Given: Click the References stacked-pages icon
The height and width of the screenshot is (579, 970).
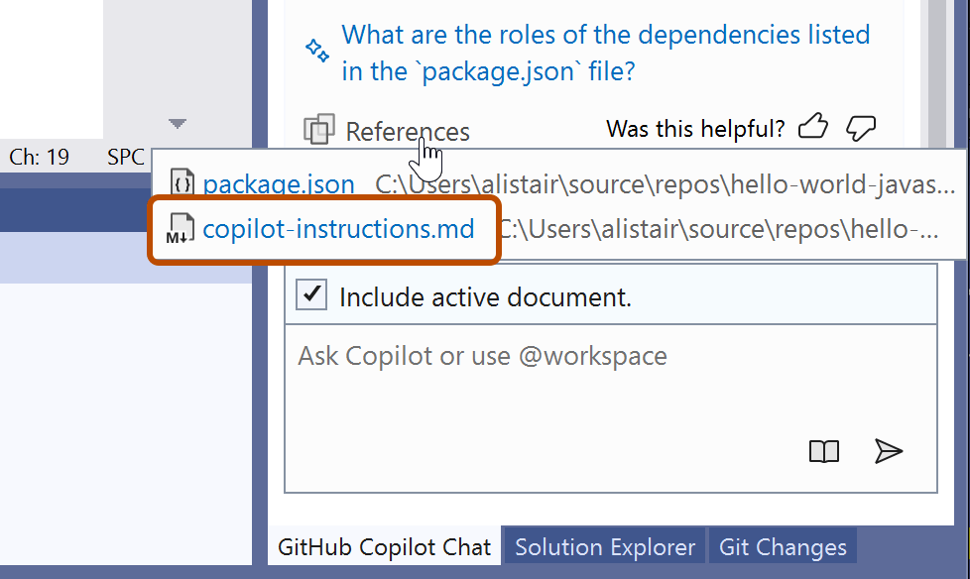Looking at the screenshot, I should [319, 129].
